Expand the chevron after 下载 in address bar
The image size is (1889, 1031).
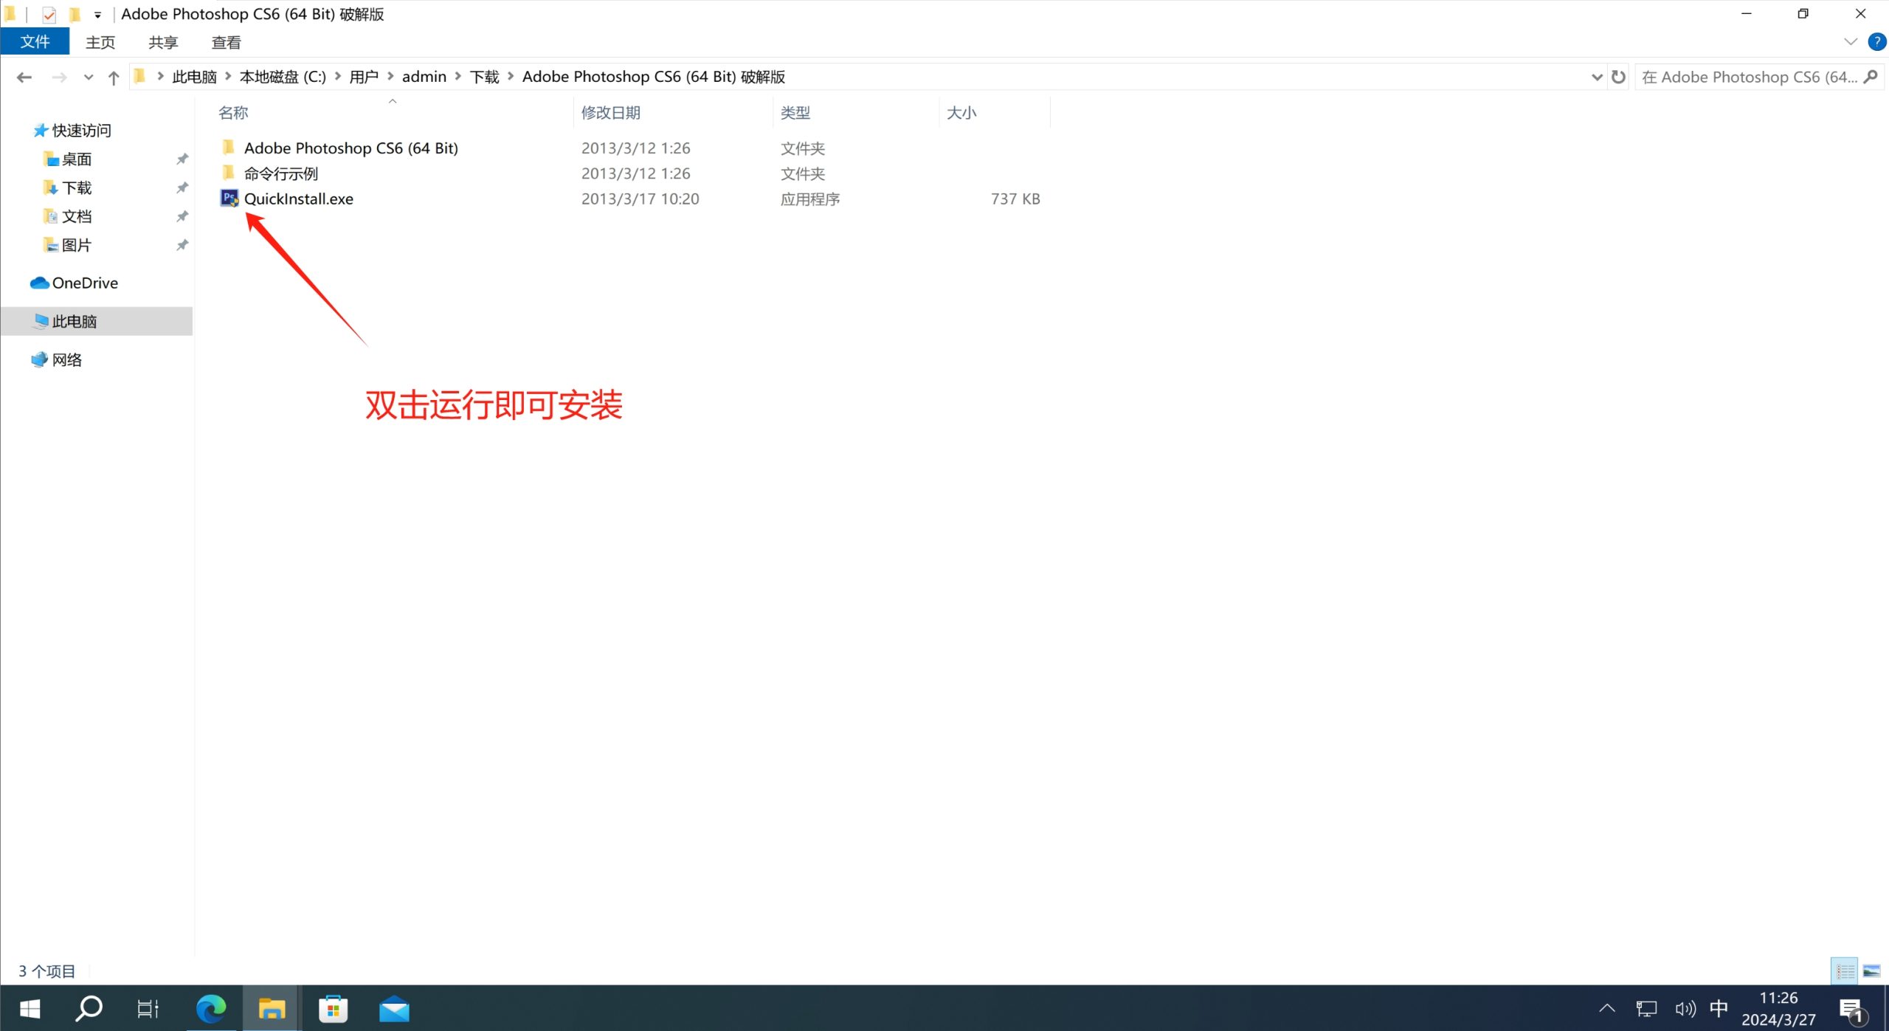(x=510, y=76)
